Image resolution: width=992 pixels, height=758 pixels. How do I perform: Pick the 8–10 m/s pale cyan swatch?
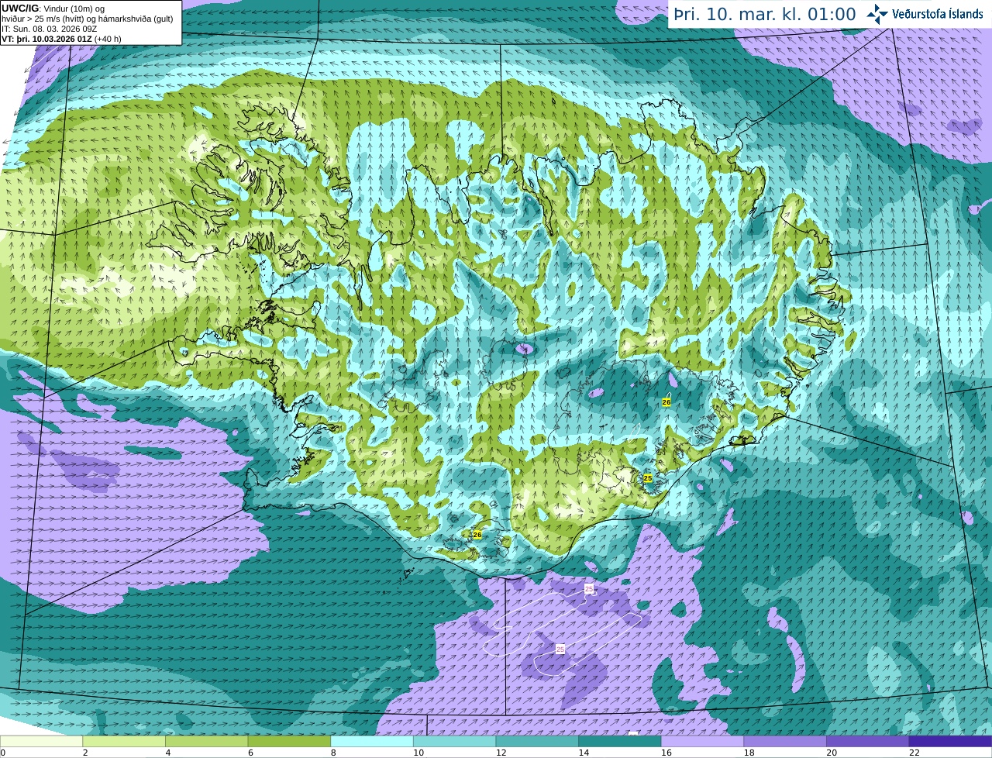[x=372, y=741]
